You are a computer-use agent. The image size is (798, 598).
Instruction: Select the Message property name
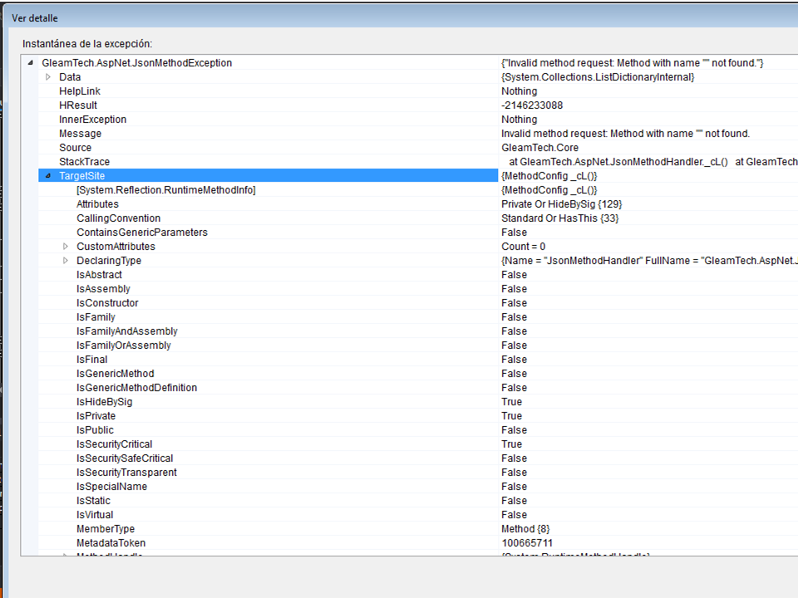click(80, 134)
